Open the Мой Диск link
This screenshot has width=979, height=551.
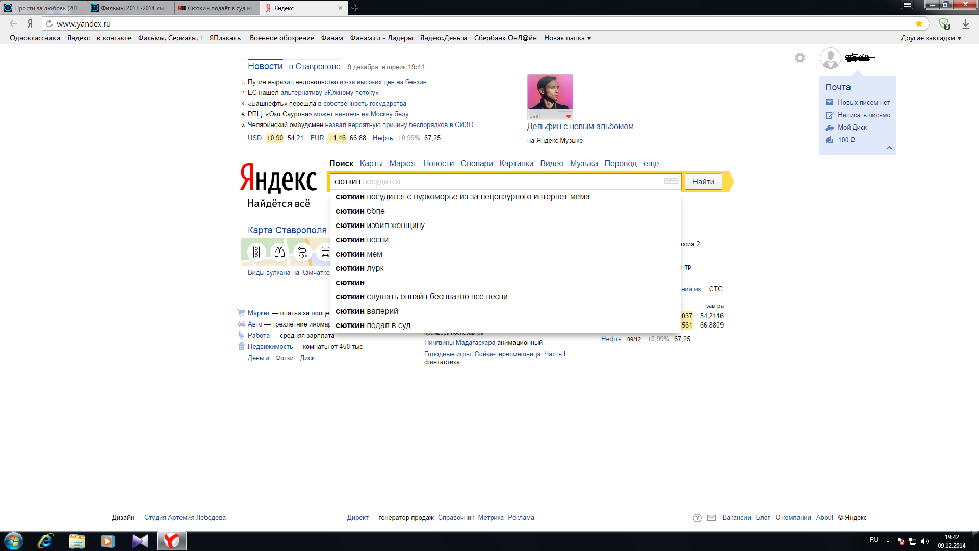852,128
